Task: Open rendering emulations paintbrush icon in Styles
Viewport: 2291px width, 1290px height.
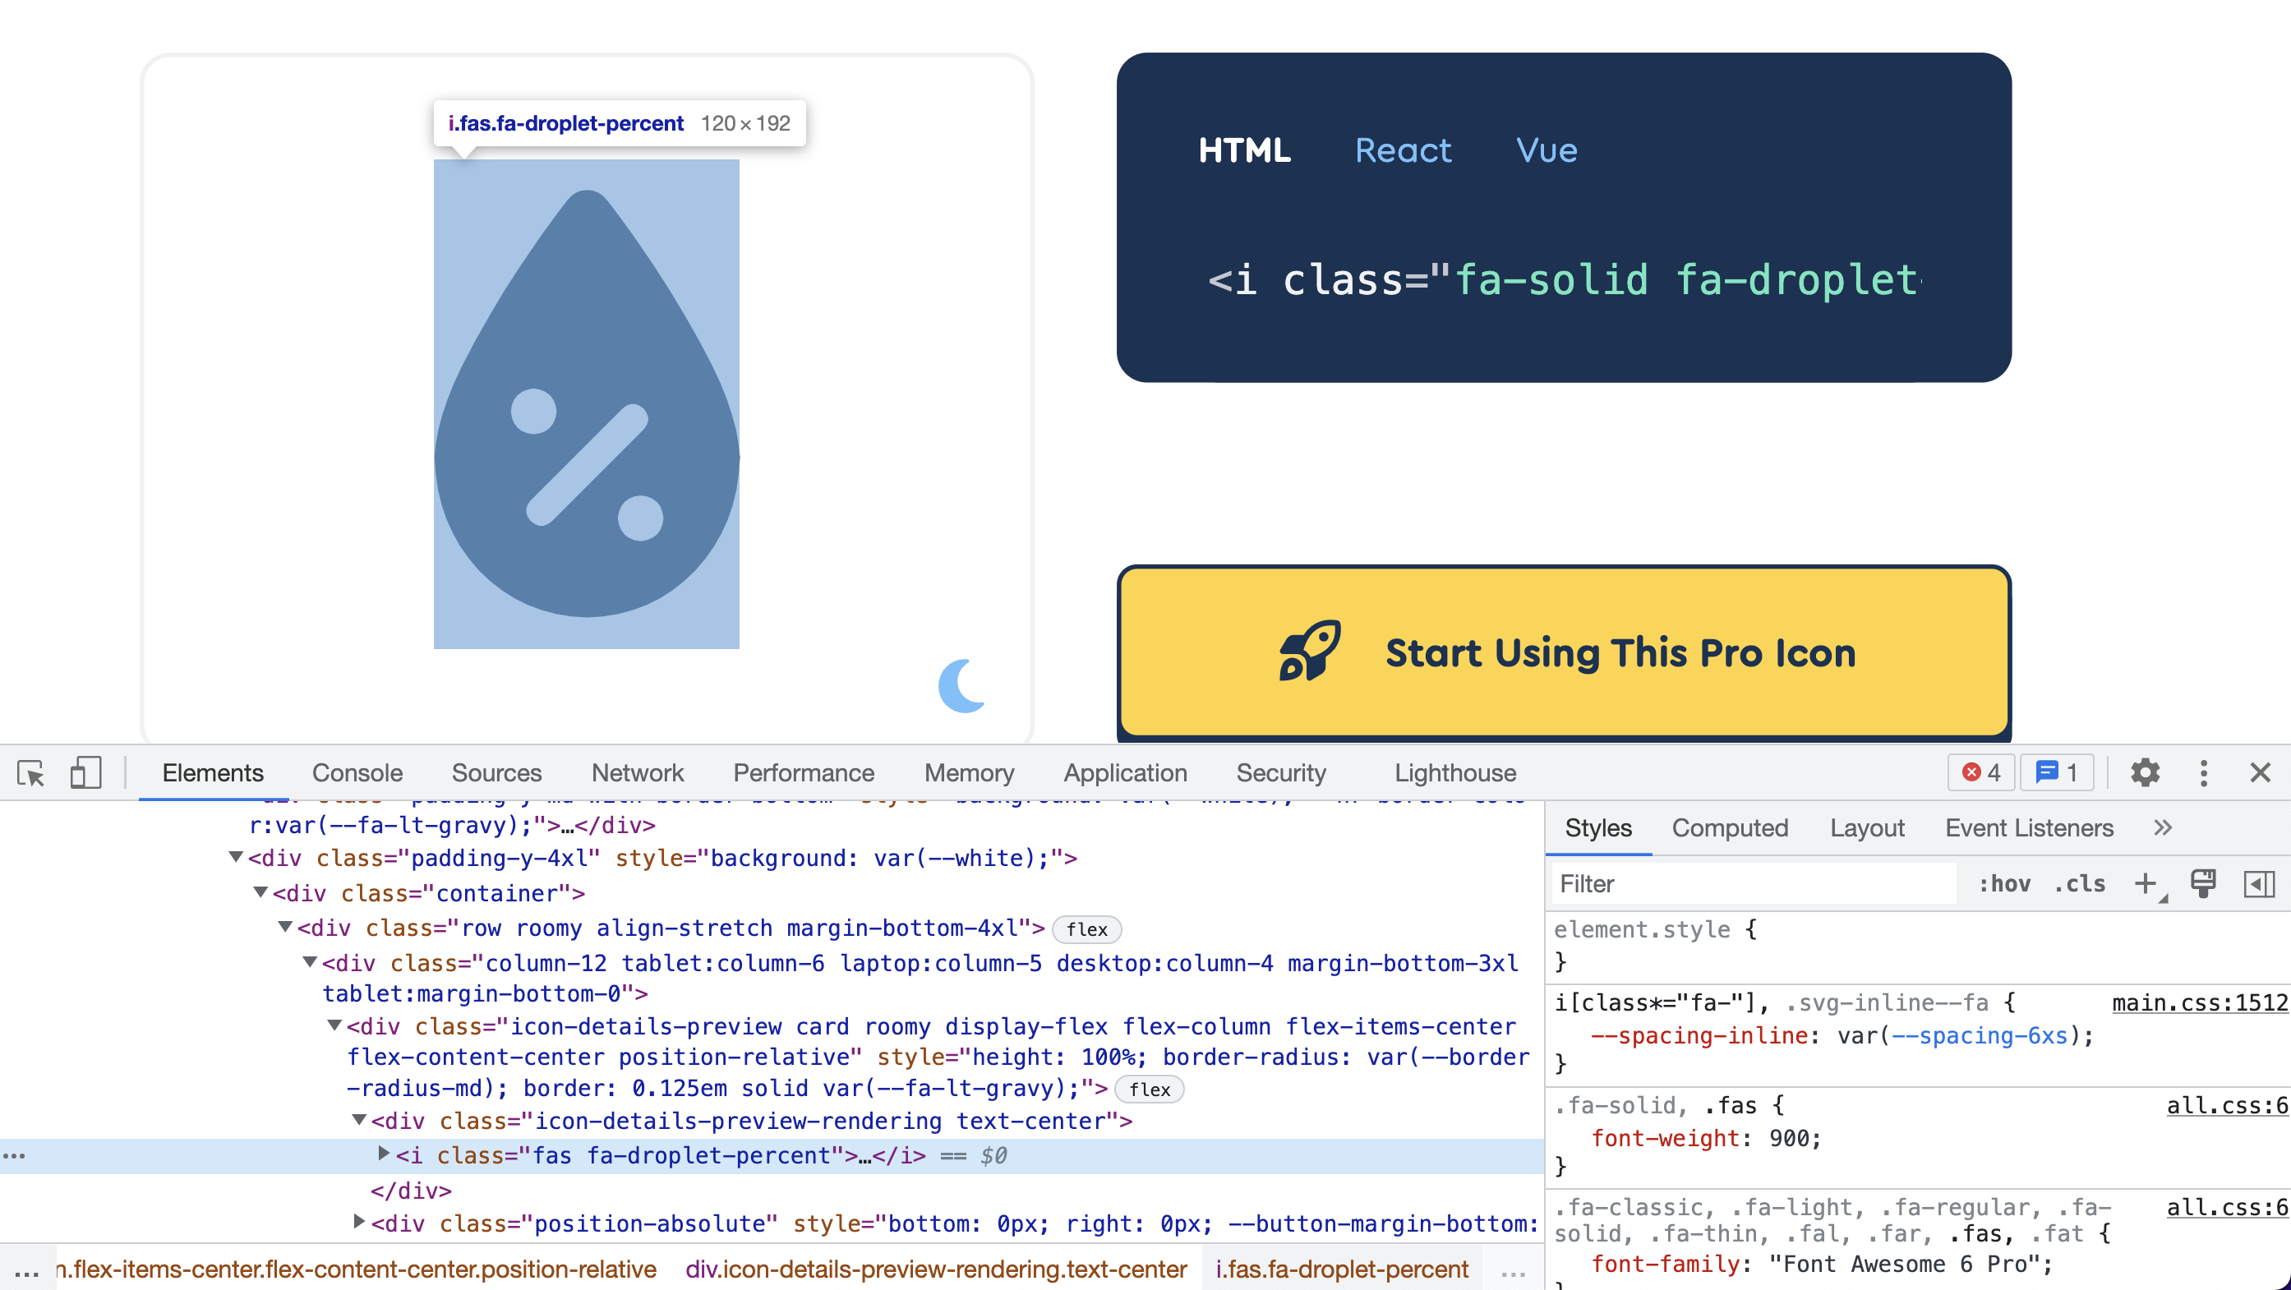Action: [x=2203, y=884]
